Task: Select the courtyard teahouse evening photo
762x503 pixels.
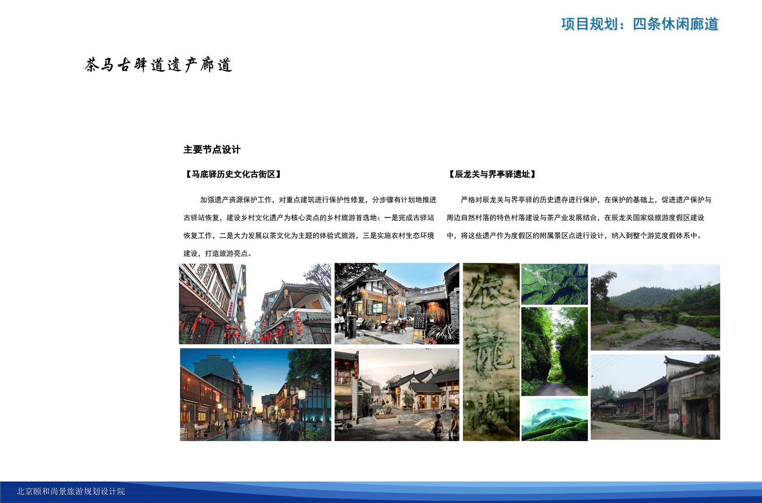Action: [x=397, y=304]
